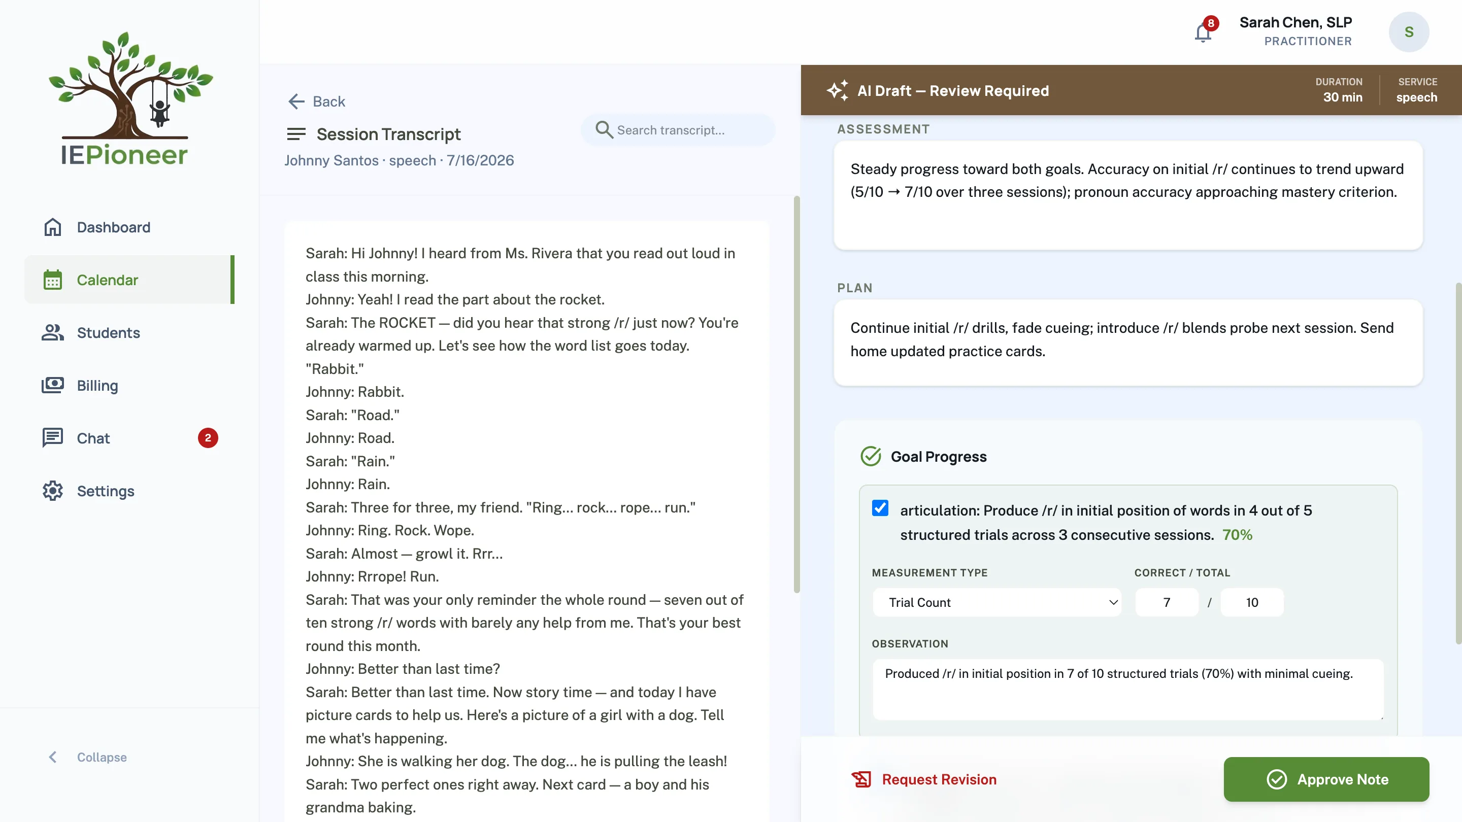
Task: Open Settings from the sidebar
Action: point(129,491)
